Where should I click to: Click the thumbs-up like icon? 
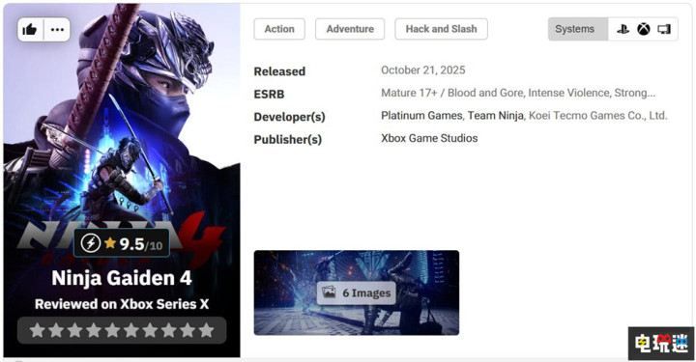coord(30,30)
